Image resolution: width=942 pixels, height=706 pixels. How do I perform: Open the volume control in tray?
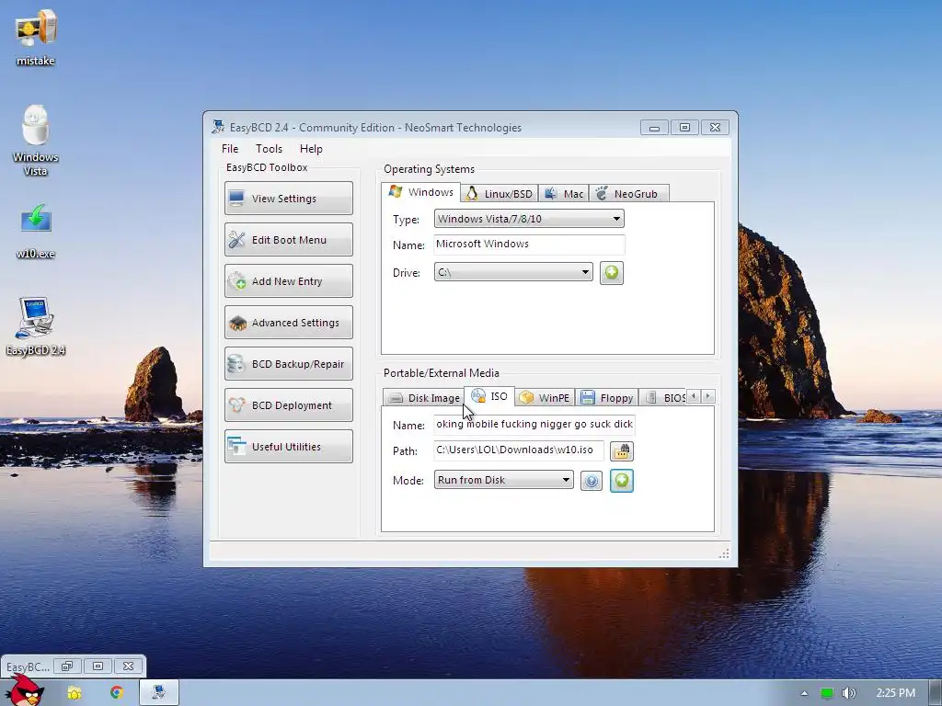pos(848,693)
